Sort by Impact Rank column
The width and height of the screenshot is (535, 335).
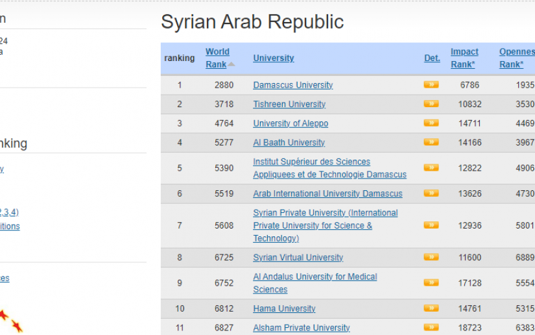coord(464,58)
